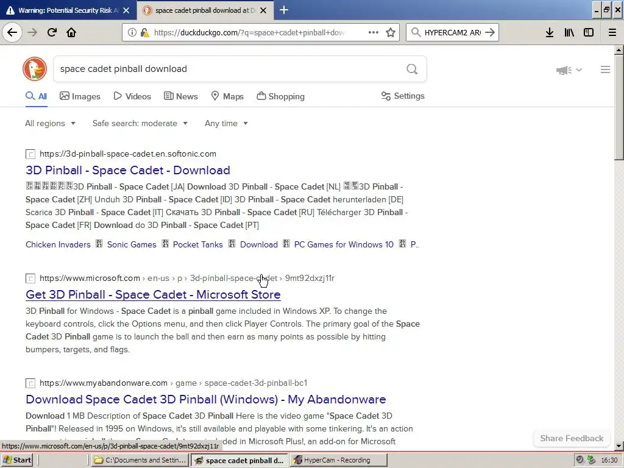The height and width of the screenshot is (468, 624).
Task: Open the Downloads toolbar icon
Action: click(x=550, y=33)
